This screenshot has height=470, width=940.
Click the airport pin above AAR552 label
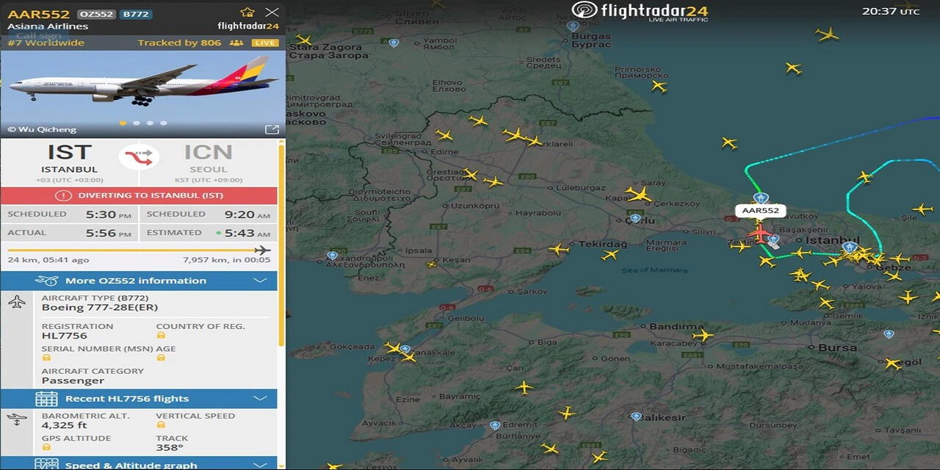click(761, 198)
